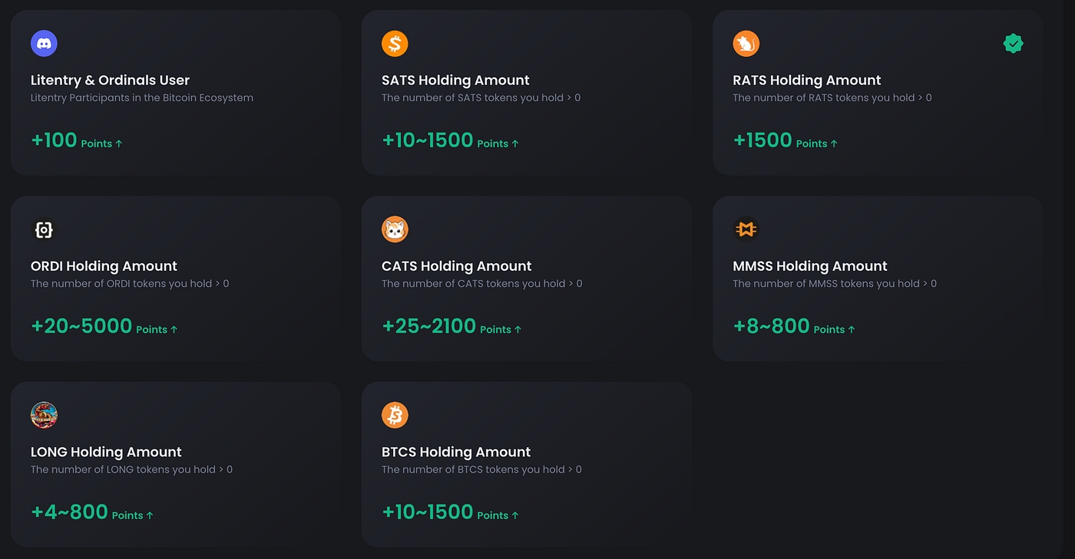
Task: Click the +1500 Points value on RATS
Action: 785,141
